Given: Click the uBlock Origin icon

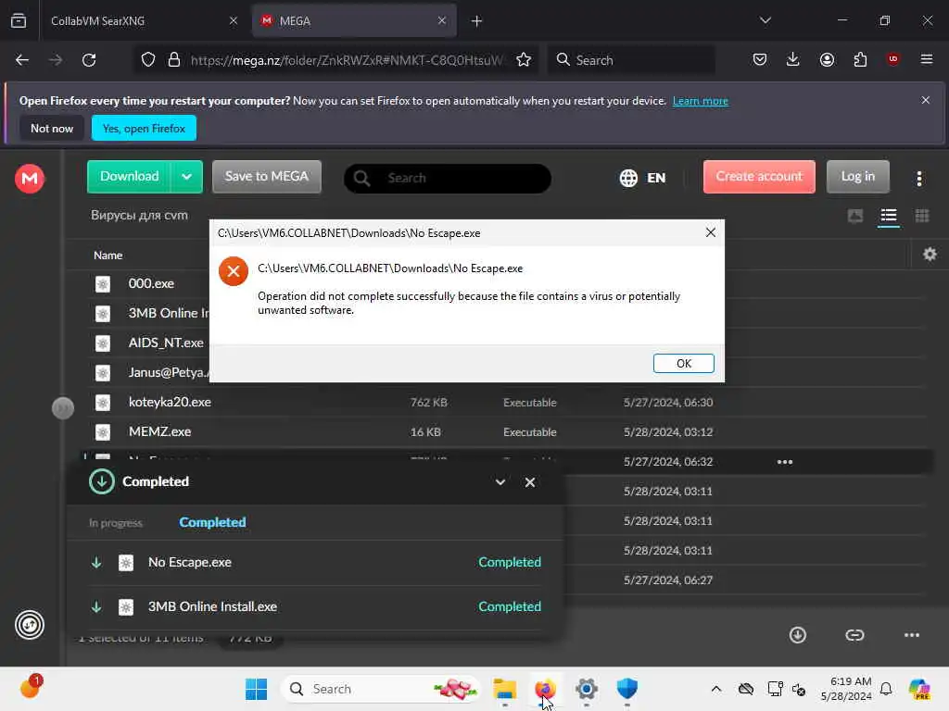Looking at the screenshot, I should click(x=892, y=58).
